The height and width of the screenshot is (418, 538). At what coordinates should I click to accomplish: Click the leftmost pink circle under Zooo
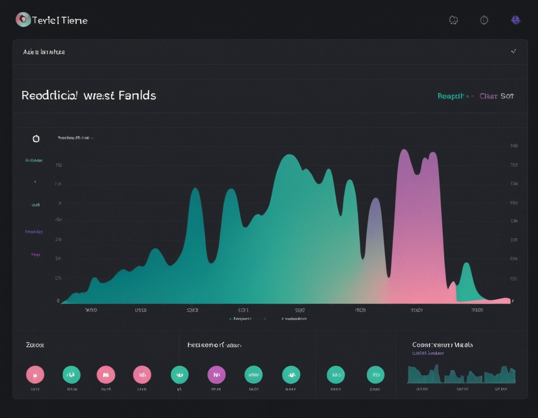point(35,375)
